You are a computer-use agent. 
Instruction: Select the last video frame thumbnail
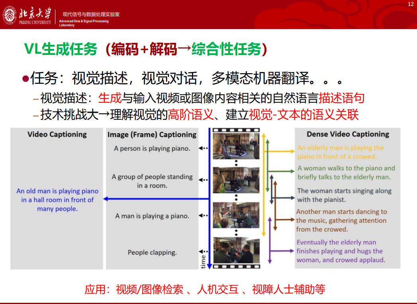(236, 250)
